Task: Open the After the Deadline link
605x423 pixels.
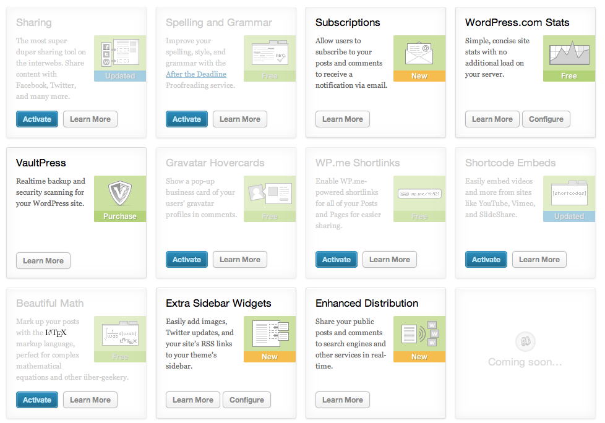Action: [x=196, y=74]
